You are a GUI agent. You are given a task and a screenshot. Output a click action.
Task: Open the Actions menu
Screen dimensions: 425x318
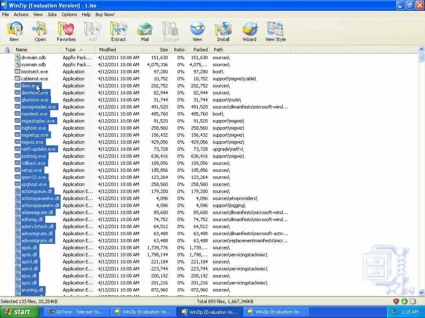(x=21, y=14)
